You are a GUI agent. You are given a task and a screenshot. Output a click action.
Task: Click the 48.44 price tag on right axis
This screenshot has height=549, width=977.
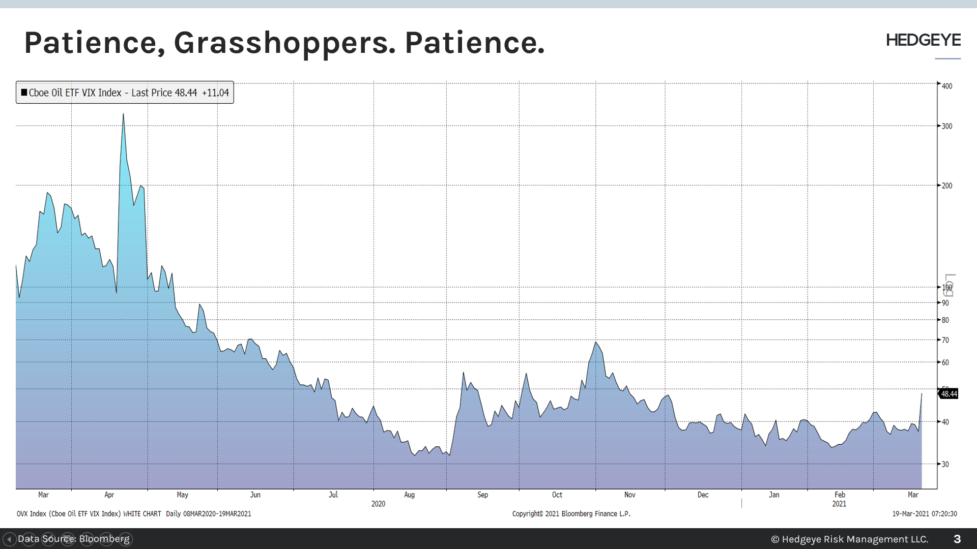(x=950, y=393)
